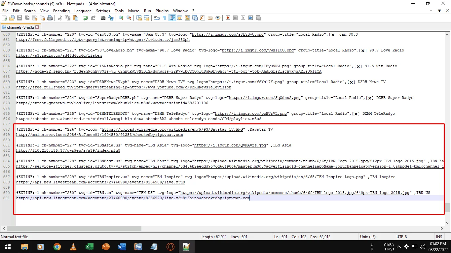Open the Search menu

pyautogui.click(x=30, y=11)
